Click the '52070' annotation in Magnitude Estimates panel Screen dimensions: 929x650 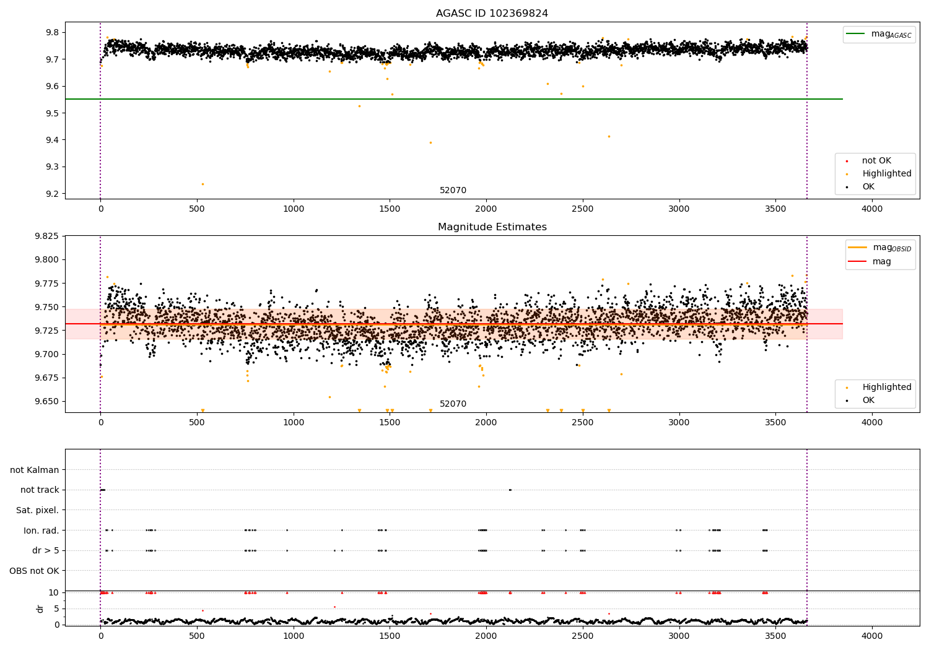tap(453, 404)
